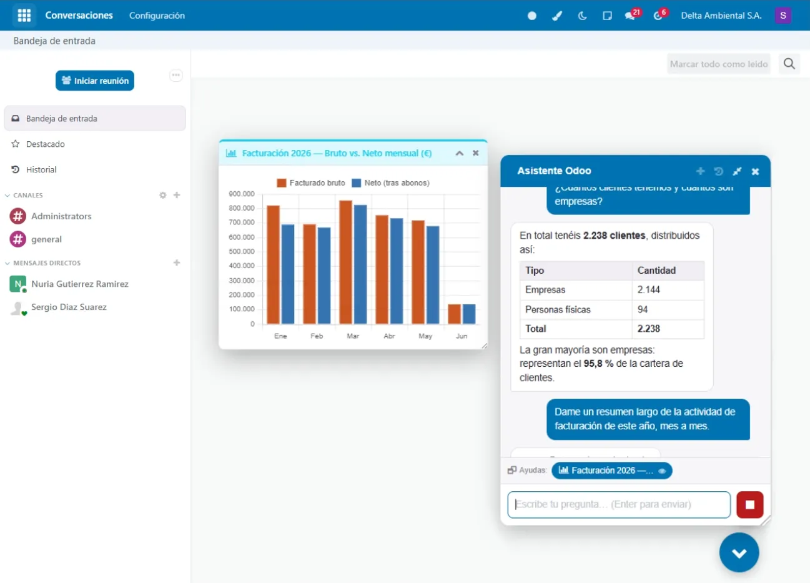This screenshot has width=810, height=583.
Task: Click the Tipo column header
Action: [x=576, y=271]
